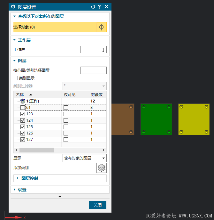Toggle 仅可见 checkbox for layer 126
The height and width of the screenshot is (220, 214).
click(x=66, y=133)
